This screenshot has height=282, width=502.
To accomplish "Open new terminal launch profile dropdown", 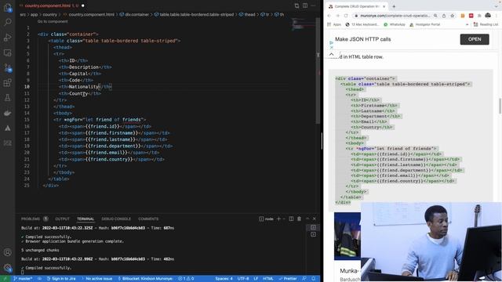I will tap(284, 219).
